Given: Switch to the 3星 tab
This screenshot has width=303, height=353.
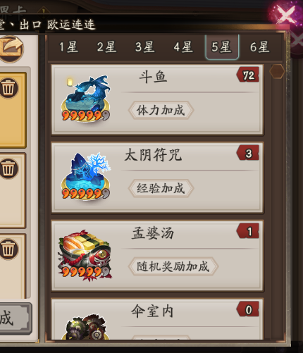Looking at the screenshot, I should point(145,47).
